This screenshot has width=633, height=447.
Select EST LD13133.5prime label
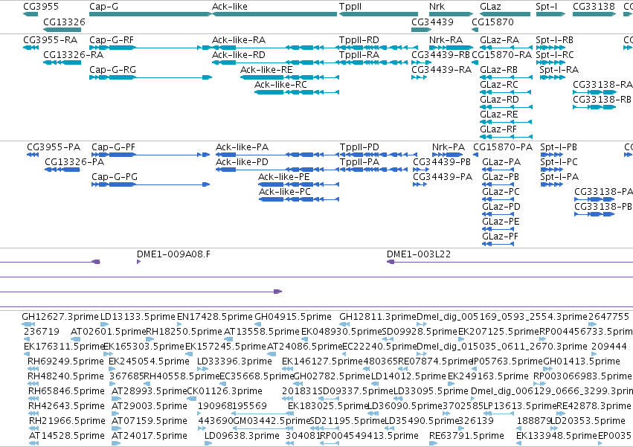pyautogui.click(x=138, y=317)
